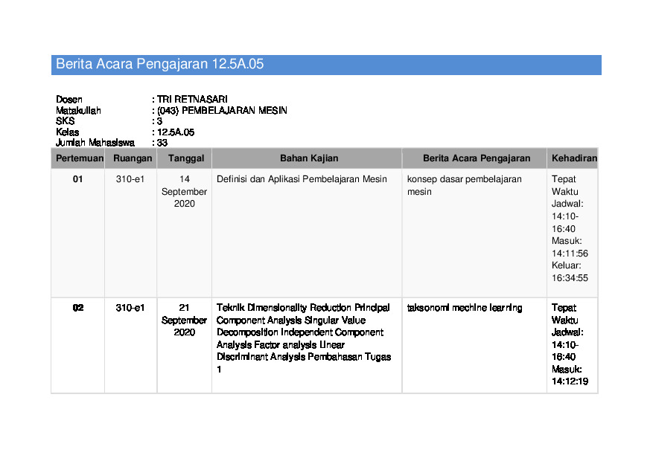The image size is (653, 461).
Task: Select the Kelas value '12.5A.05'
Action: pos(176,132)
